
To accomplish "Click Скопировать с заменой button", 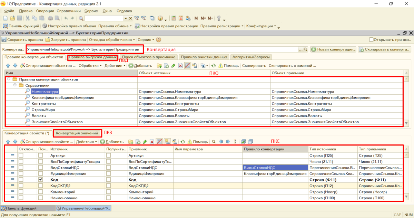I will [x=292, y=65].
